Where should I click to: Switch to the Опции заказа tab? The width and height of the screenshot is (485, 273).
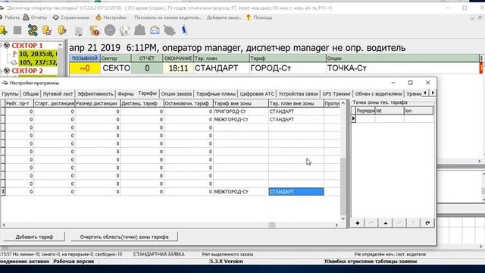[x=177, y=94]
